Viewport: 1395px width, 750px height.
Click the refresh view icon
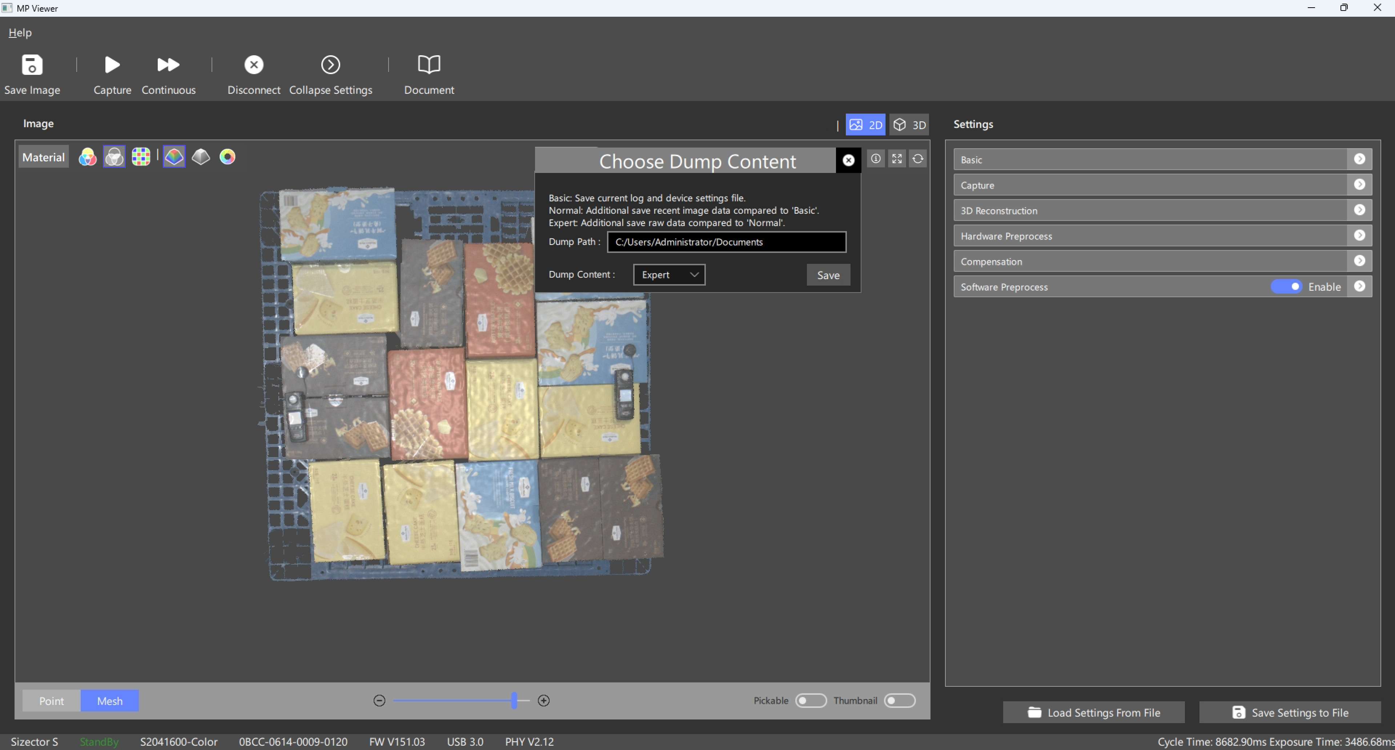[918, 159]
